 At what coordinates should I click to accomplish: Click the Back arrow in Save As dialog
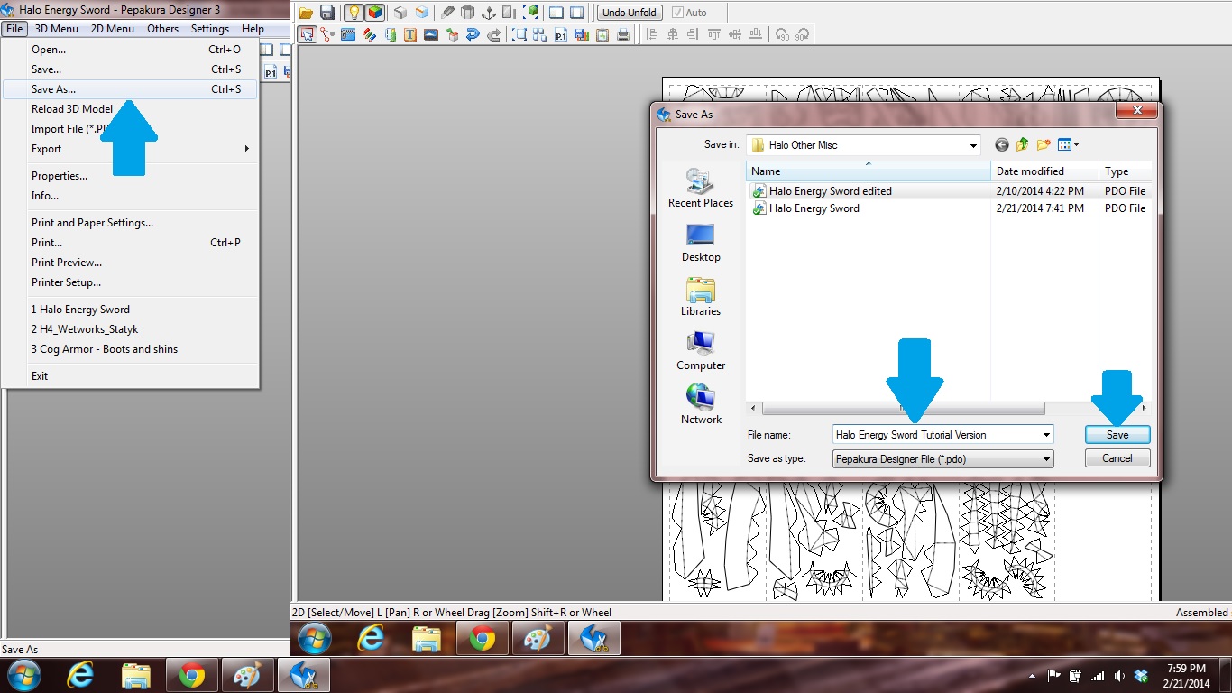[x=1001, y=145]
